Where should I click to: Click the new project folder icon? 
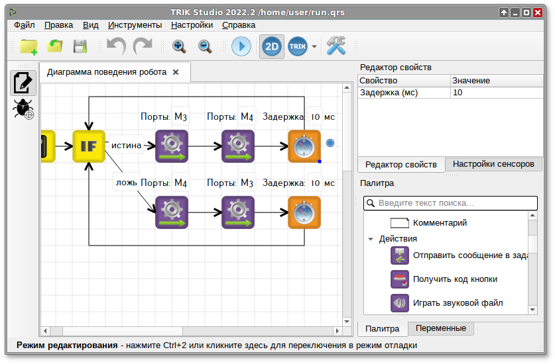[29, 46]
